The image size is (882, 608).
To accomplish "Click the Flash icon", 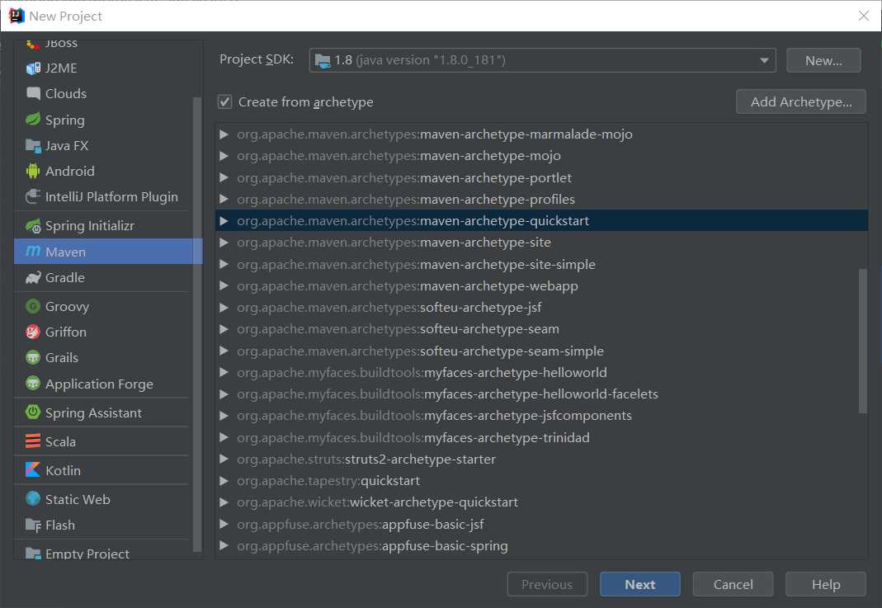I will [x=33, y=526].
